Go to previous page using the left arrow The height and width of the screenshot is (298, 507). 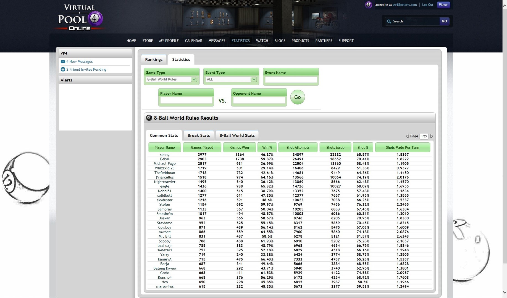tap(407, 136)
